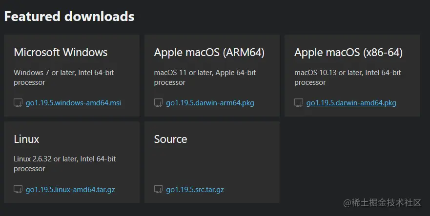The height and width of the screenshot is (216, 430).
Task: Download go1.19.5.windows-amd64.msi installer link
Action: (x=73, y=103)
